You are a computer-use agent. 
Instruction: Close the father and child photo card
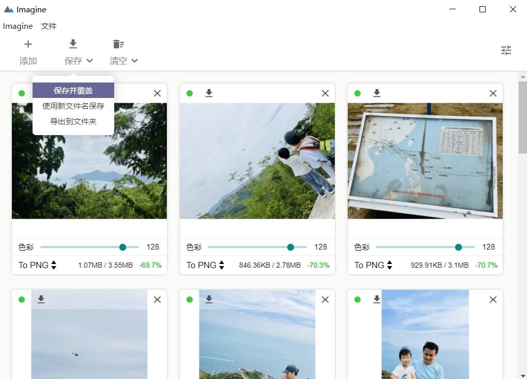pos(493,300)
